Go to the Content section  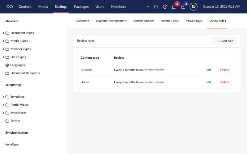click(25, 6)
